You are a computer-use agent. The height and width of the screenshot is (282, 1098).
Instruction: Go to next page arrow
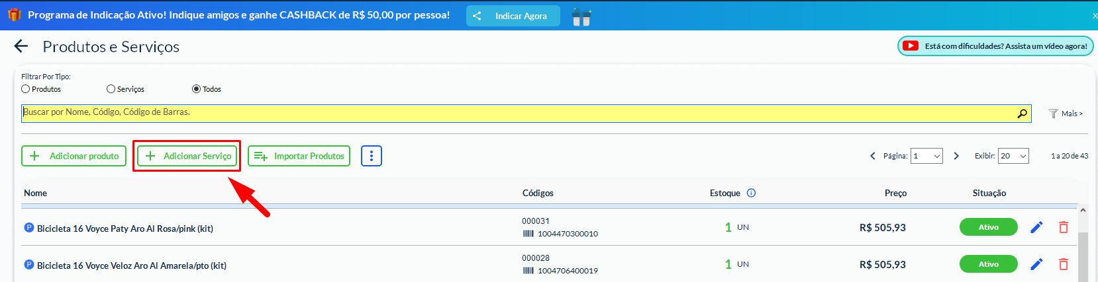click(x=956, y=156)
